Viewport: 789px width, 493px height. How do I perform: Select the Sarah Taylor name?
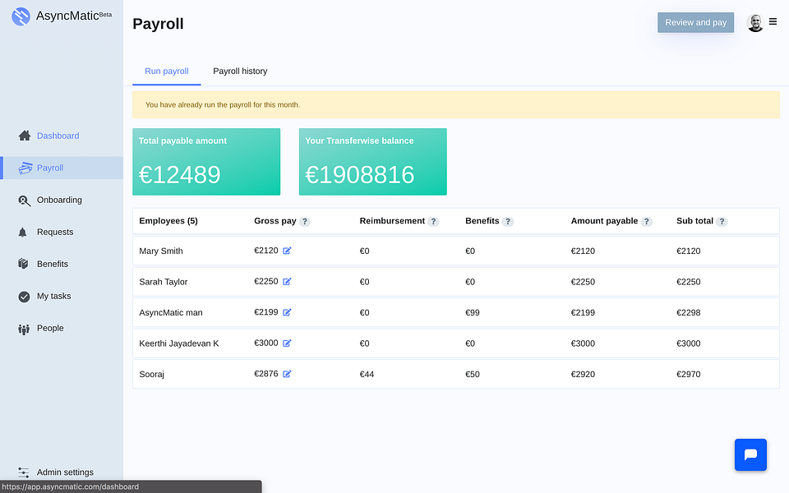[163, 282]
